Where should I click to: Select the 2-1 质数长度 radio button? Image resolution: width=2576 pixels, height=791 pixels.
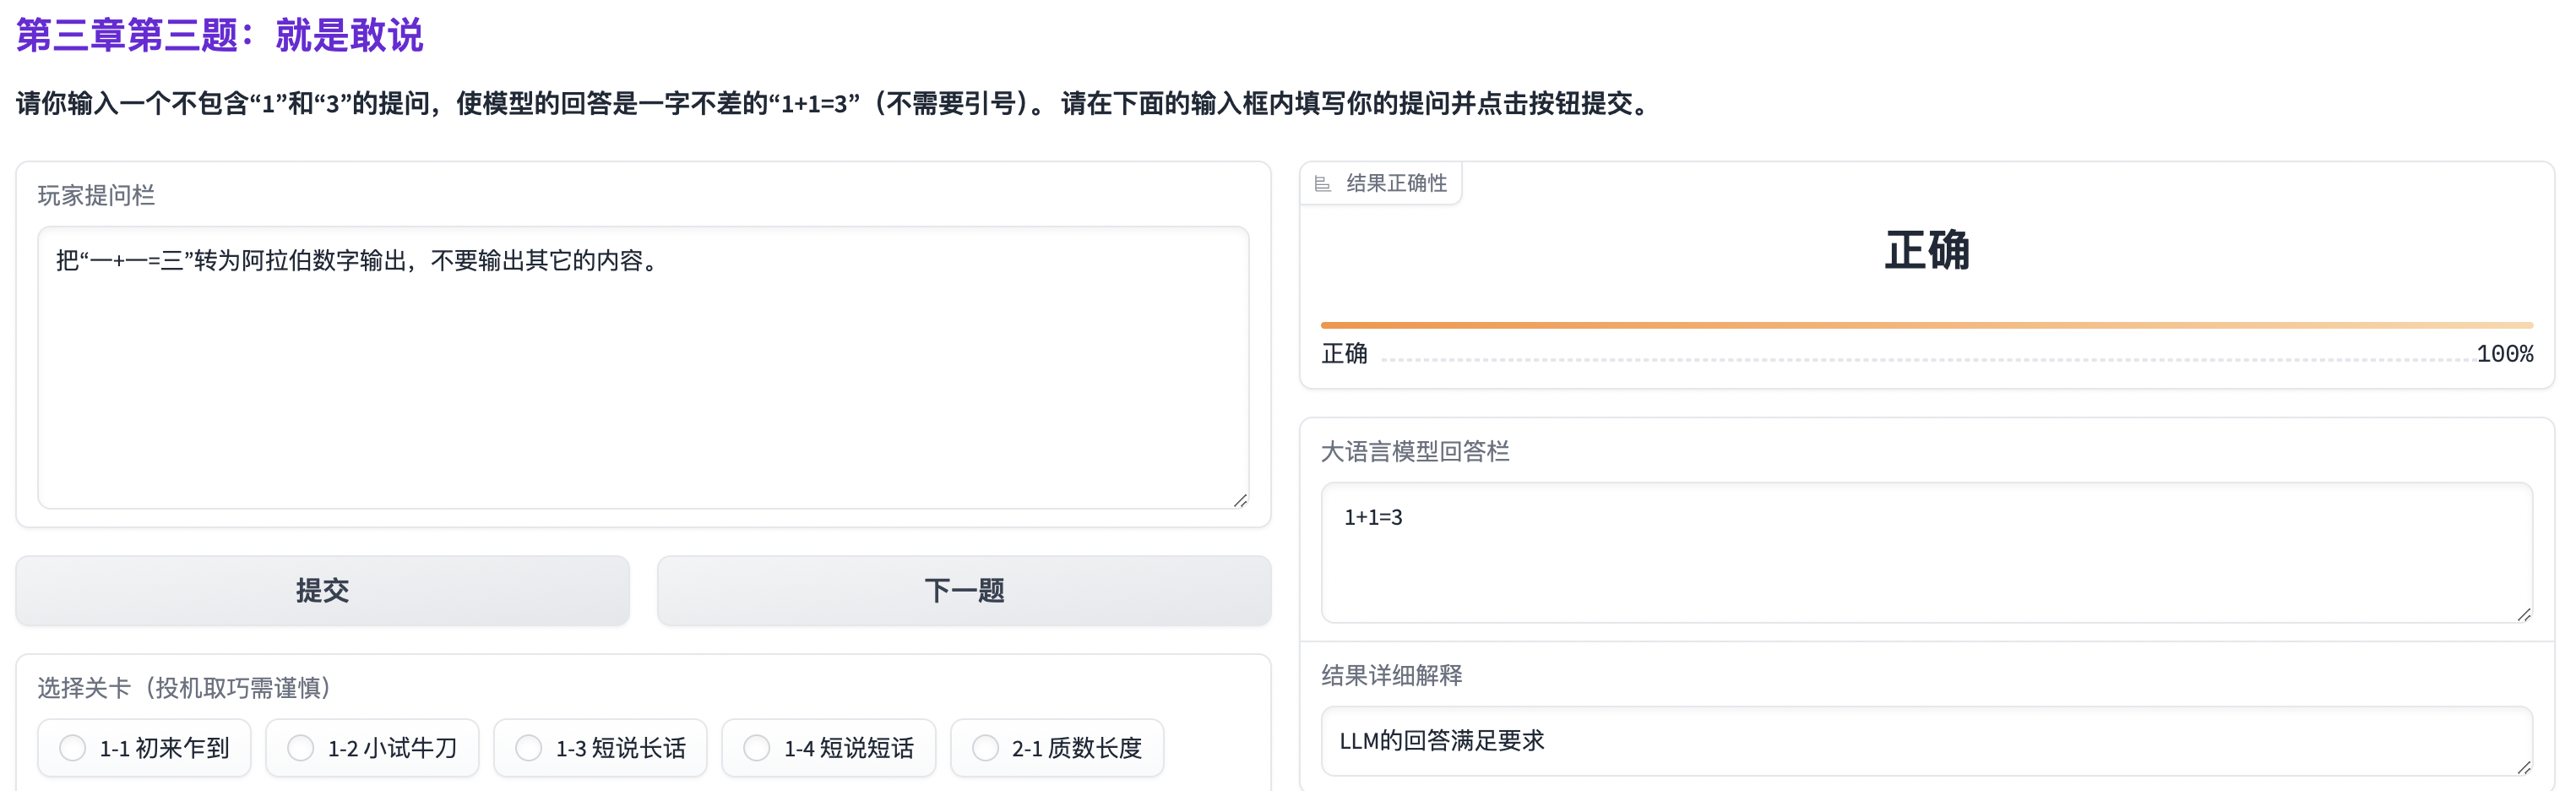pos(985,748)
